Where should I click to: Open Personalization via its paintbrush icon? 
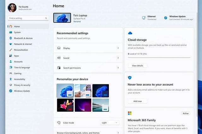point(11,50)
